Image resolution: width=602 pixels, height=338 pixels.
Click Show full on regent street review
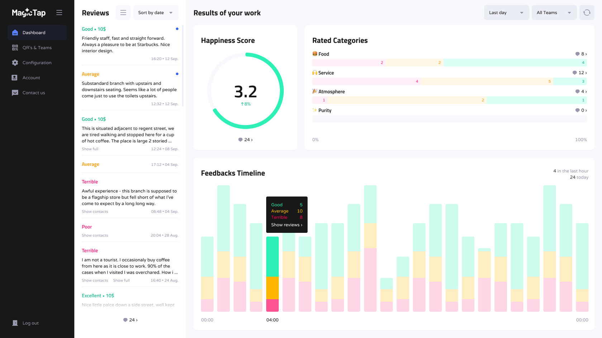pos(90,149)
